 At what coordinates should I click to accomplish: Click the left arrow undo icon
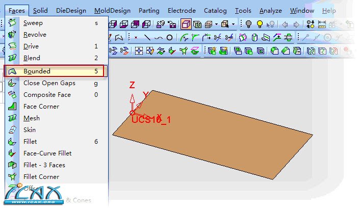pyautogui.click(x=285, y=24)
